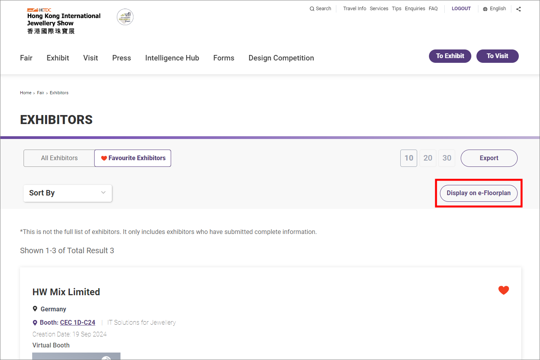The height and width of the screenshot is (360, 540).
Task: Show 20 results per page
Action: tap(428, 158)
